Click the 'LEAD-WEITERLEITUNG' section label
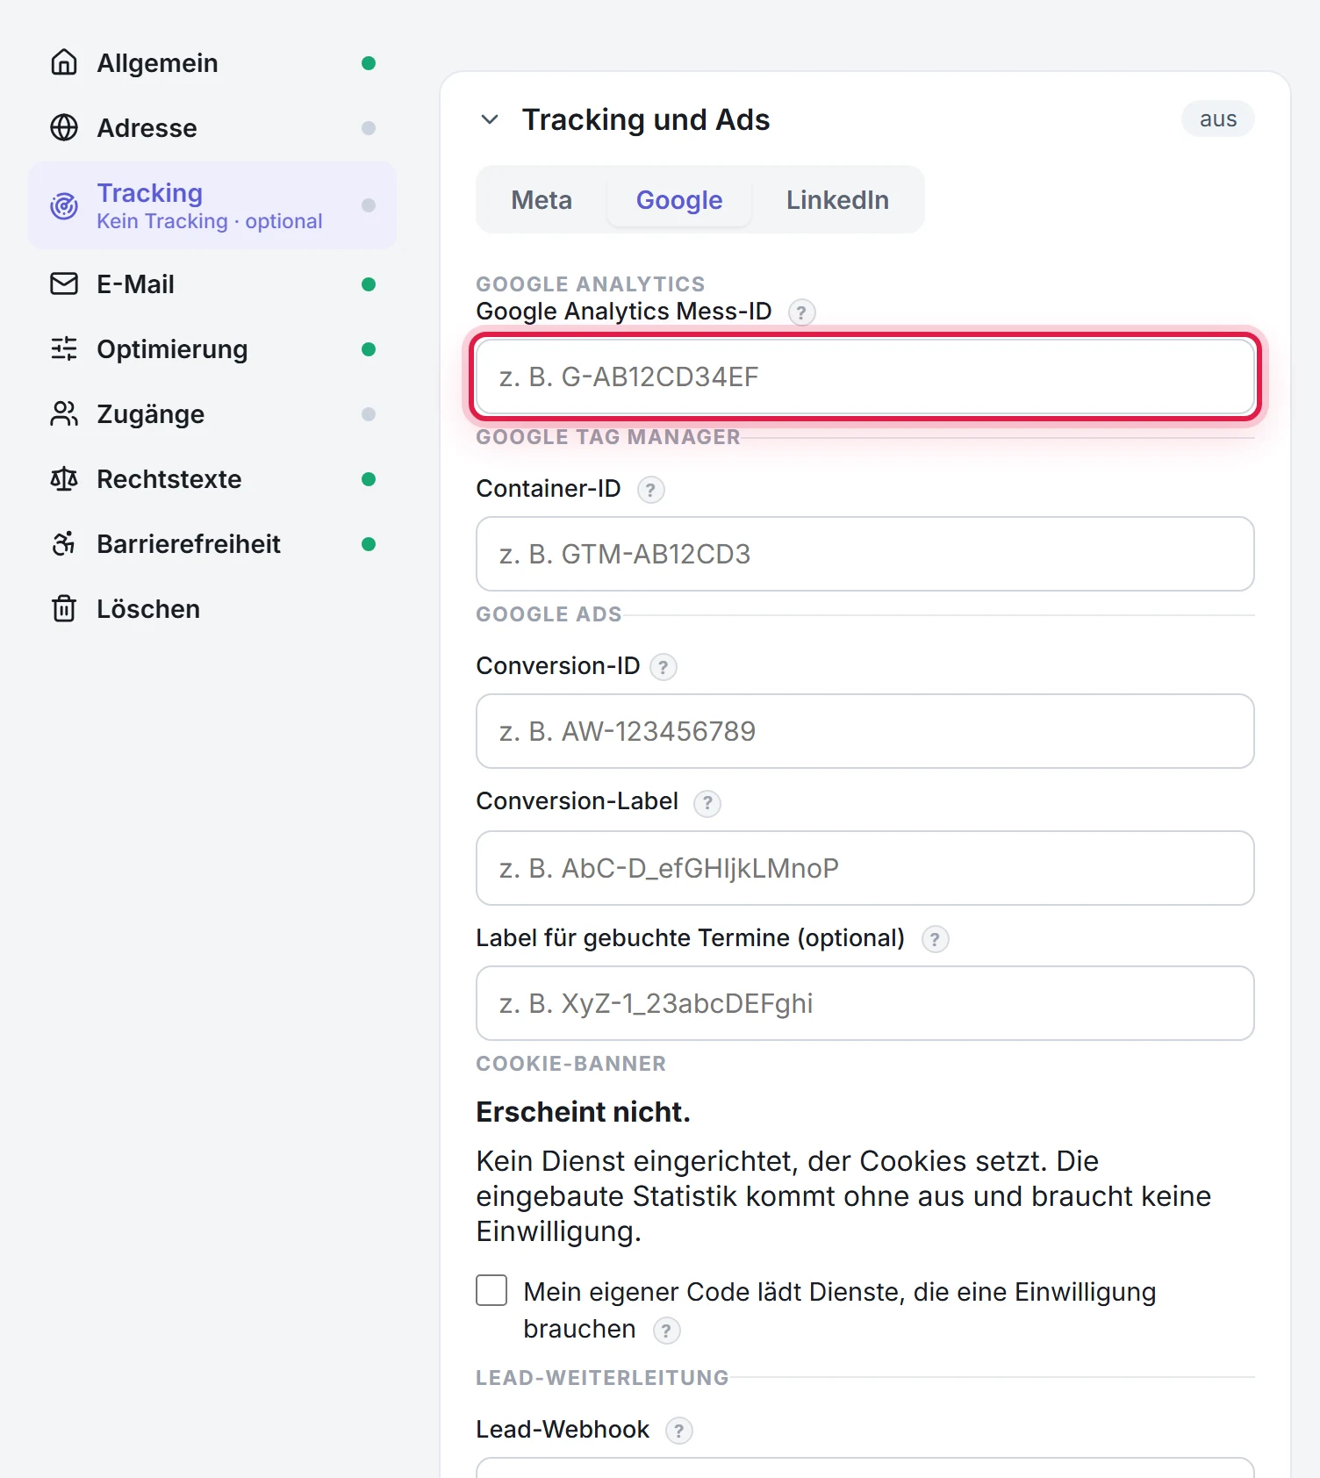The width and height of the screenshot is (1320, 1478). pyautogui.click(x=602, y=1378)
